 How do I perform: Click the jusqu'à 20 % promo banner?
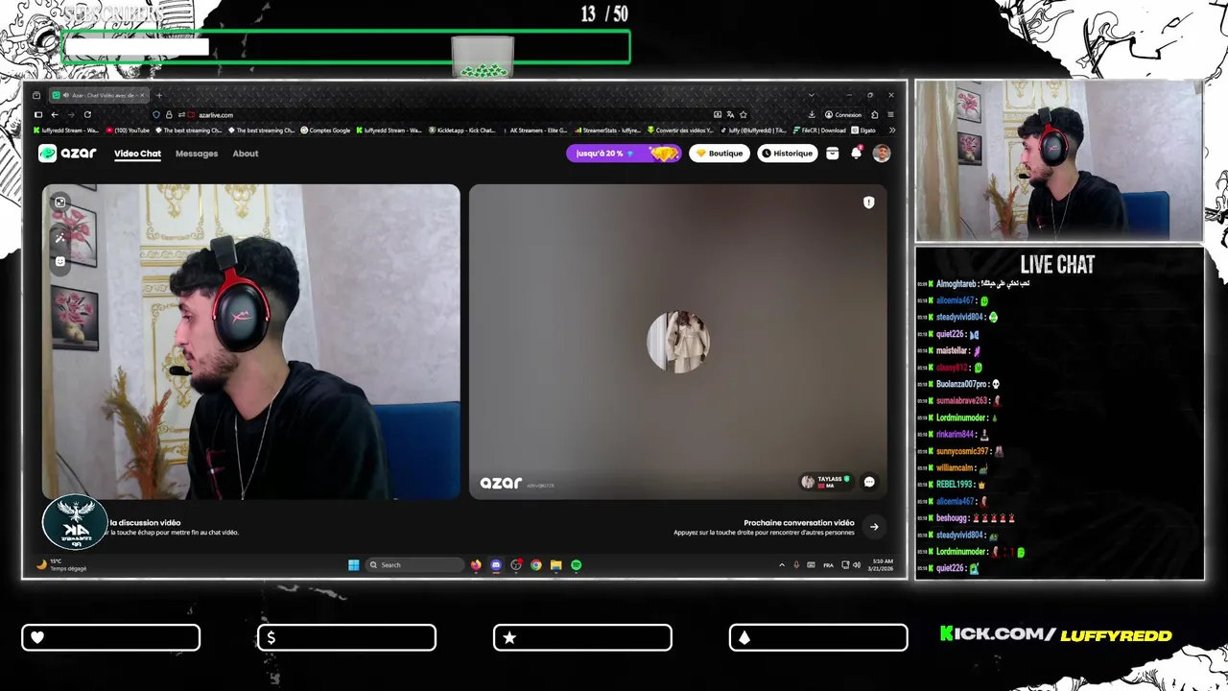[624, 154]
